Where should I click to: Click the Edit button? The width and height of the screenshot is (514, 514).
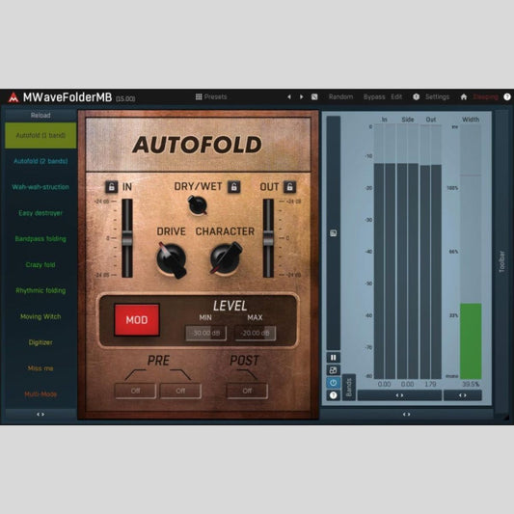click(x=396, y=96)
